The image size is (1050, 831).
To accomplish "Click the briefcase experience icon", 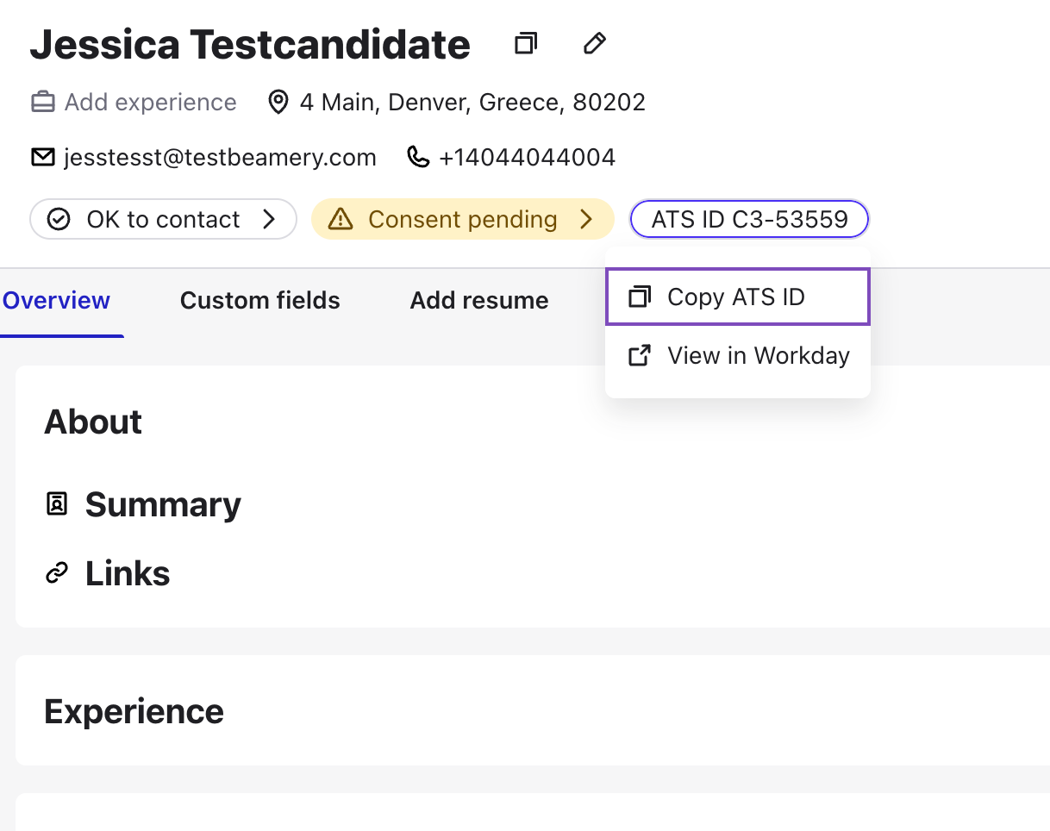I will click(42, 103).
